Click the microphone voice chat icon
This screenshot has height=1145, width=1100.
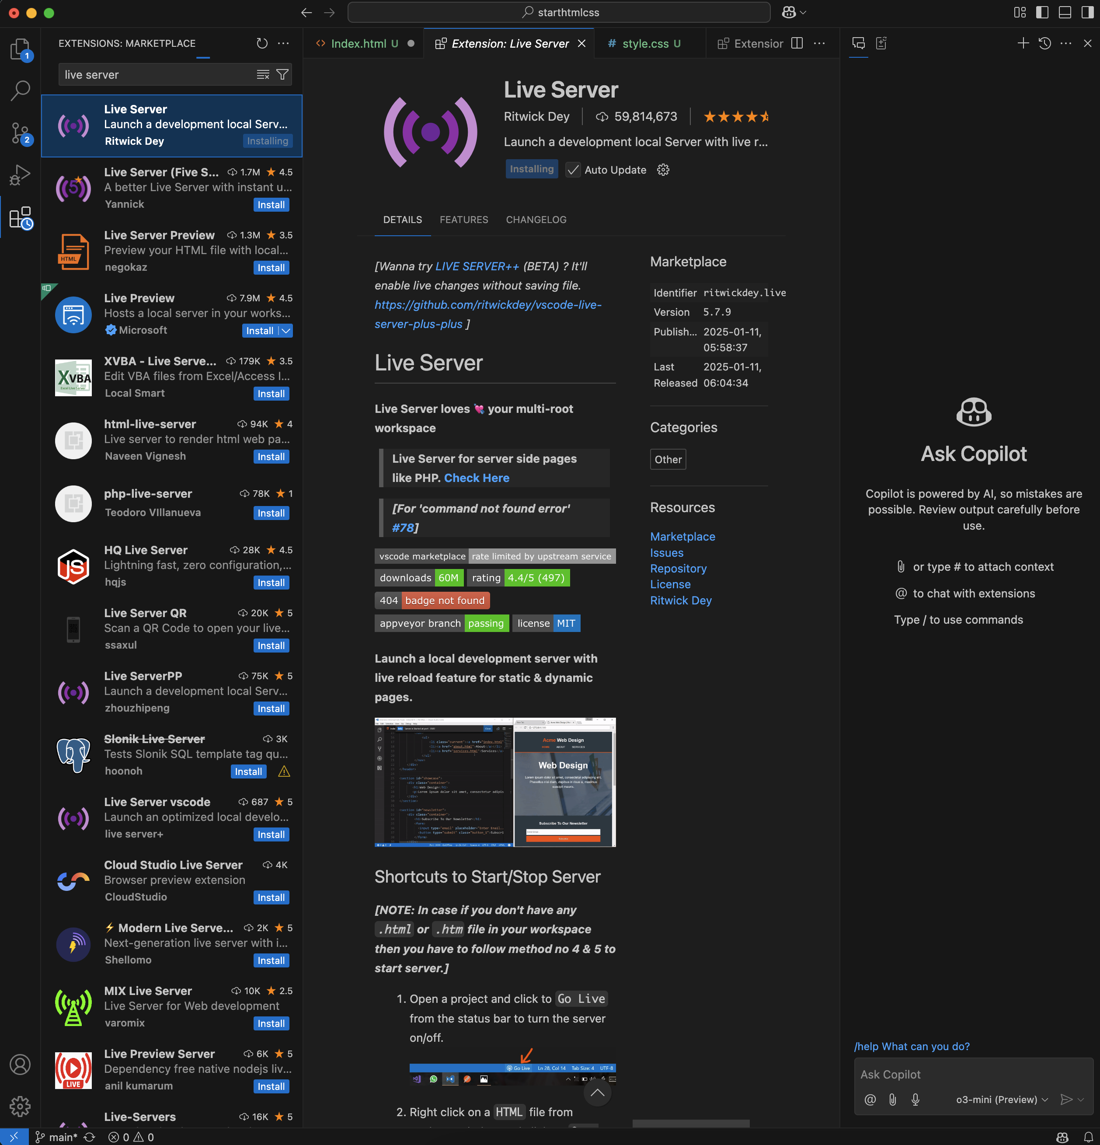[x=915, y=1100]
